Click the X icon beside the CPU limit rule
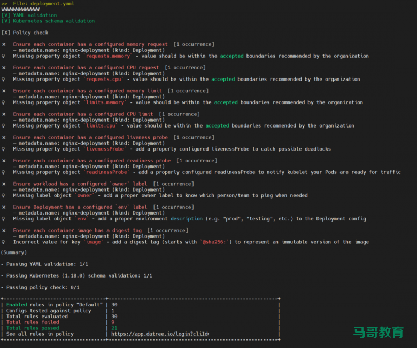This screenshot has height=348, width=417. point(4,114)
